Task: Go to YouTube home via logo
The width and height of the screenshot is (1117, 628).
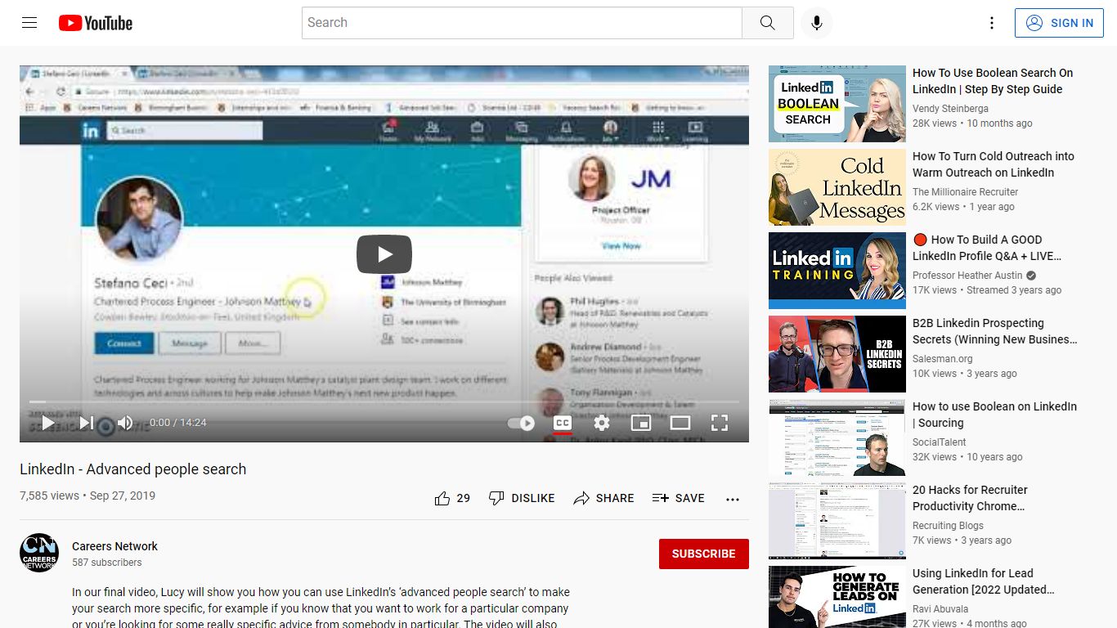Action: coord(96,23)
